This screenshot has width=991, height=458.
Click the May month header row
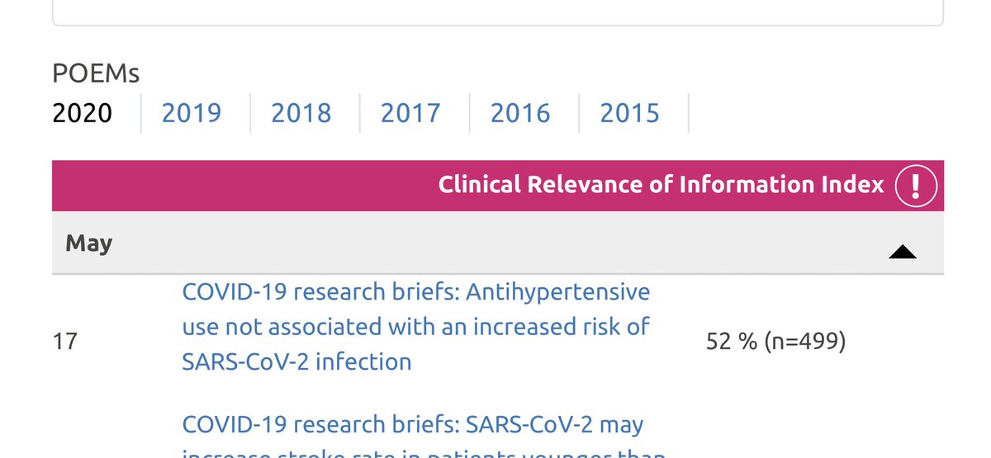pos(498,243)
